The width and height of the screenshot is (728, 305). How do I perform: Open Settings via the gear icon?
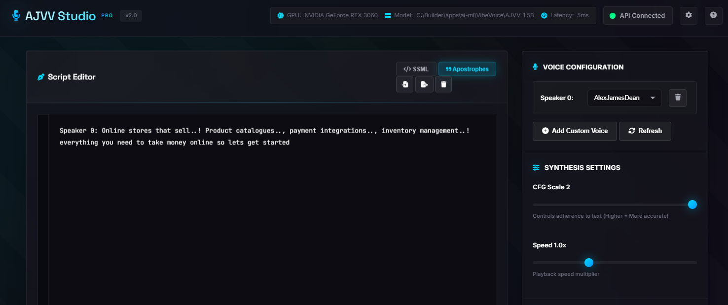tap(689, 15)
